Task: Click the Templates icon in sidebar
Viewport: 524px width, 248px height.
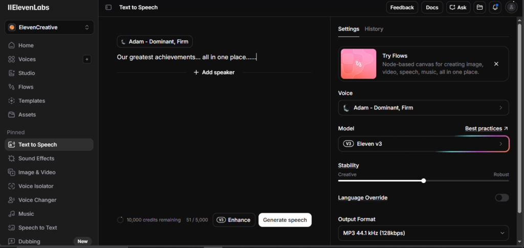Action: (x=12, y=101)
